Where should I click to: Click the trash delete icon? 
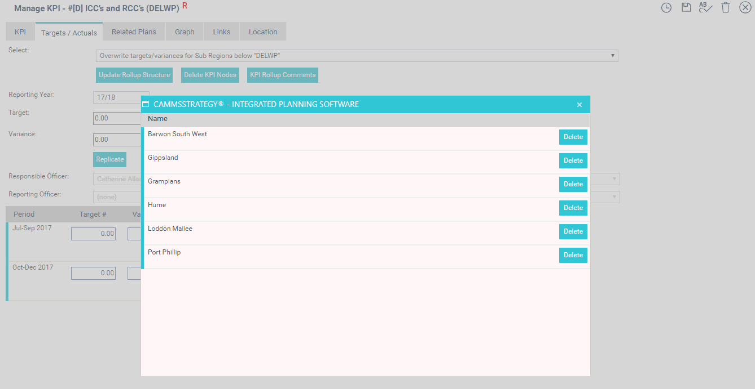(726, 8)
